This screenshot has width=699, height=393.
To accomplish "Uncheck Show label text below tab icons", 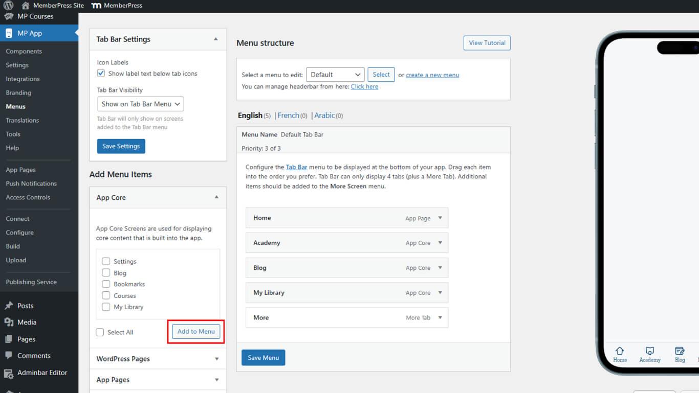I will [101, 74].
